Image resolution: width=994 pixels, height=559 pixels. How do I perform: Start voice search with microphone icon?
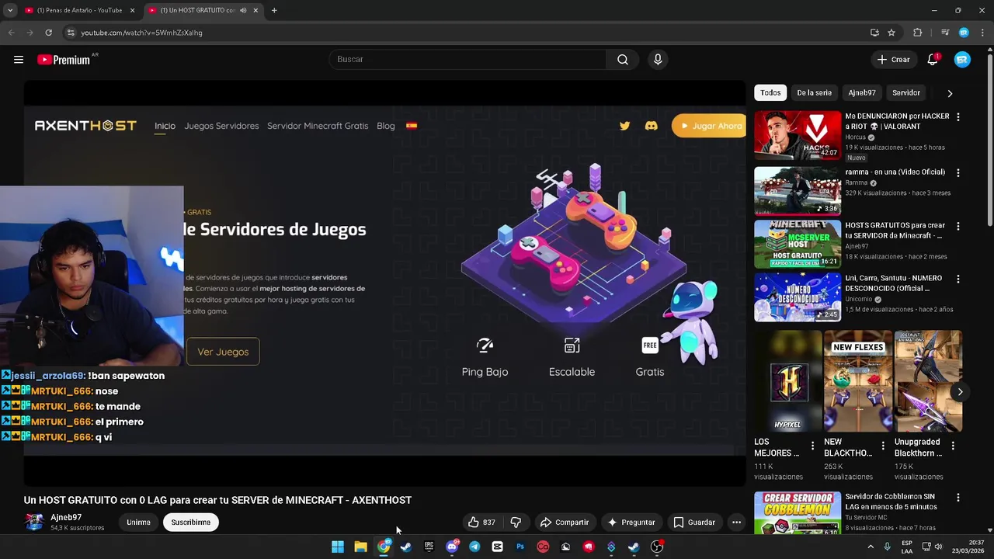point(658,60)
